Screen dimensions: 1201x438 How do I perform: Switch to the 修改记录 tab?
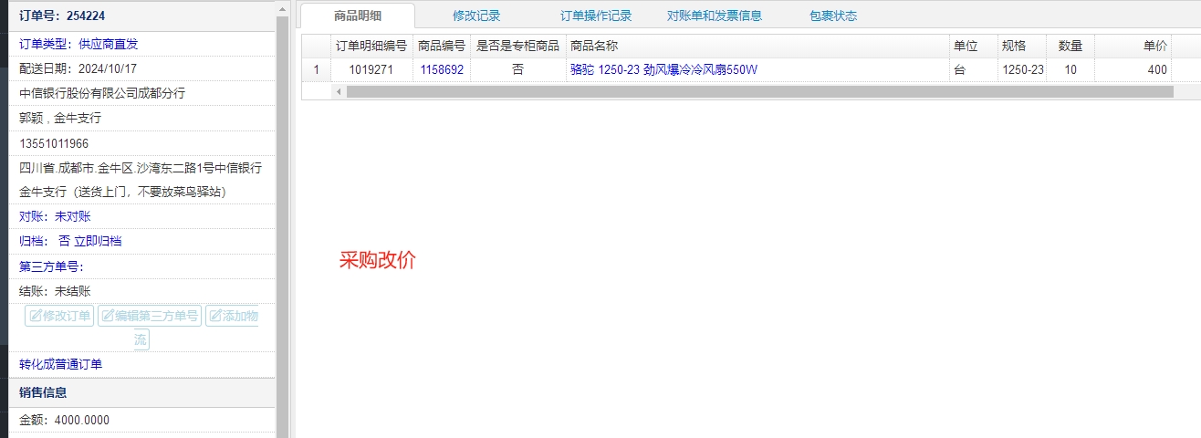tap(476, 16)
